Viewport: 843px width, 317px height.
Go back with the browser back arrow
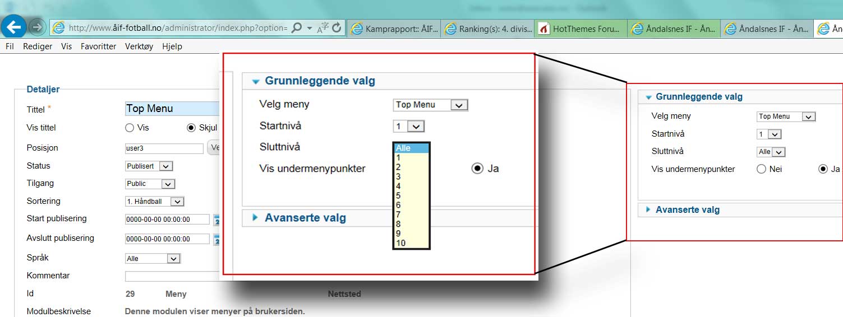13,26
